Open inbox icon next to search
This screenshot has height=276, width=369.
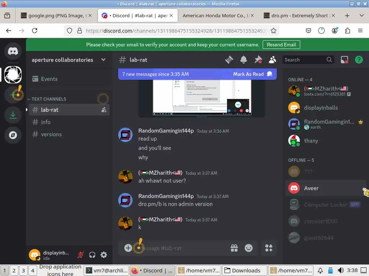pyautogui.click(x=344, y=60)
